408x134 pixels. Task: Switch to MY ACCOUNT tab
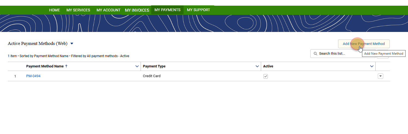(x=108, y=10)
